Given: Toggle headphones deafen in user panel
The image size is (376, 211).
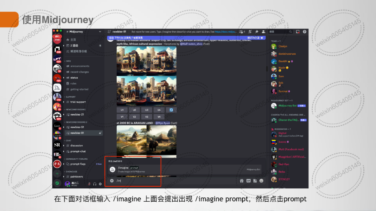Looking at the screenshot, I should 95,184.
